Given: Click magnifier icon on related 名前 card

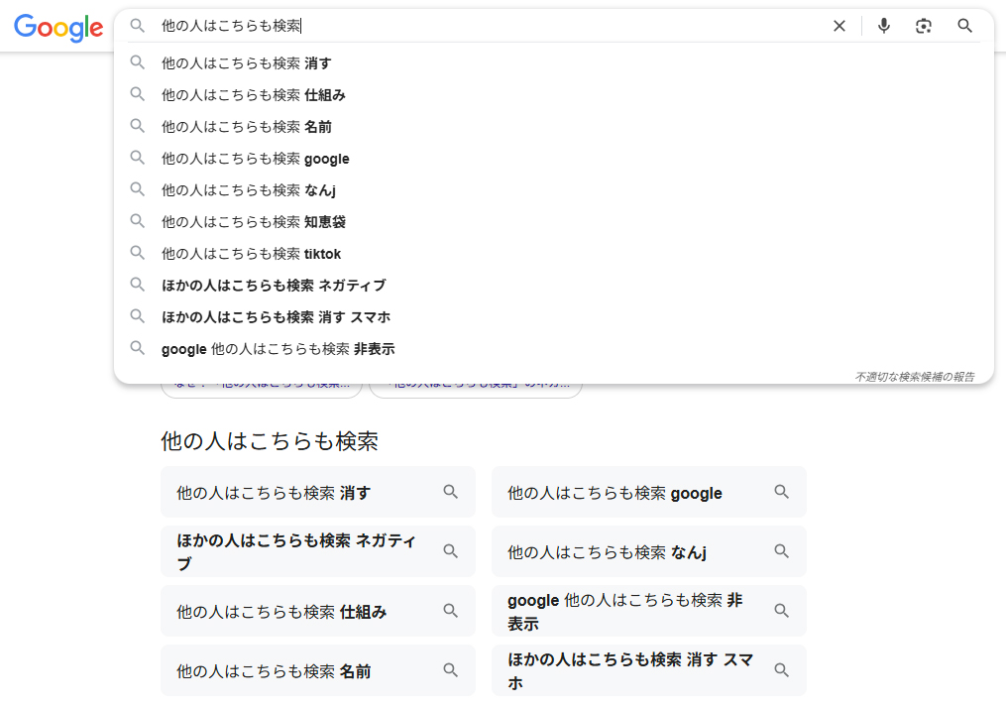Looking at the screenshot, I should tap(451, 670).
